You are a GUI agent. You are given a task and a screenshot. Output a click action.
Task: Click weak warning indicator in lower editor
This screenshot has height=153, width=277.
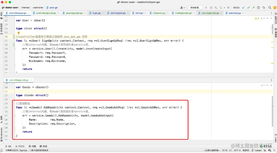point(263,85)
